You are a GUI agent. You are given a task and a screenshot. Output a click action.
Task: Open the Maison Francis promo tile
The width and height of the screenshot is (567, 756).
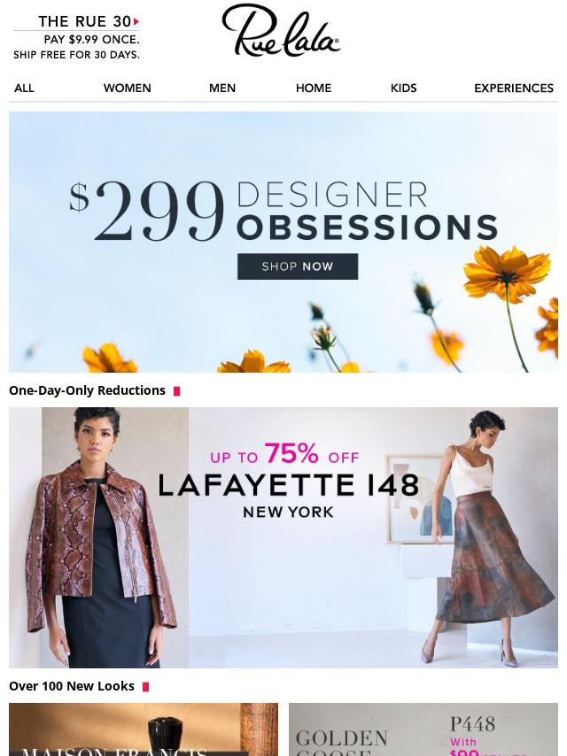[x=144, y=729]
